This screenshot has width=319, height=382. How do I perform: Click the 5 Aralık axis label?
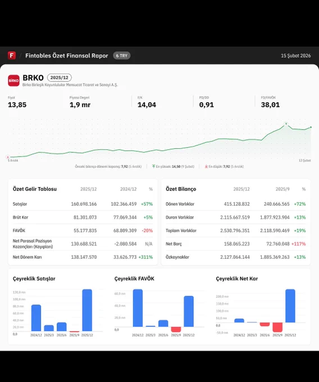click(13, 161)
